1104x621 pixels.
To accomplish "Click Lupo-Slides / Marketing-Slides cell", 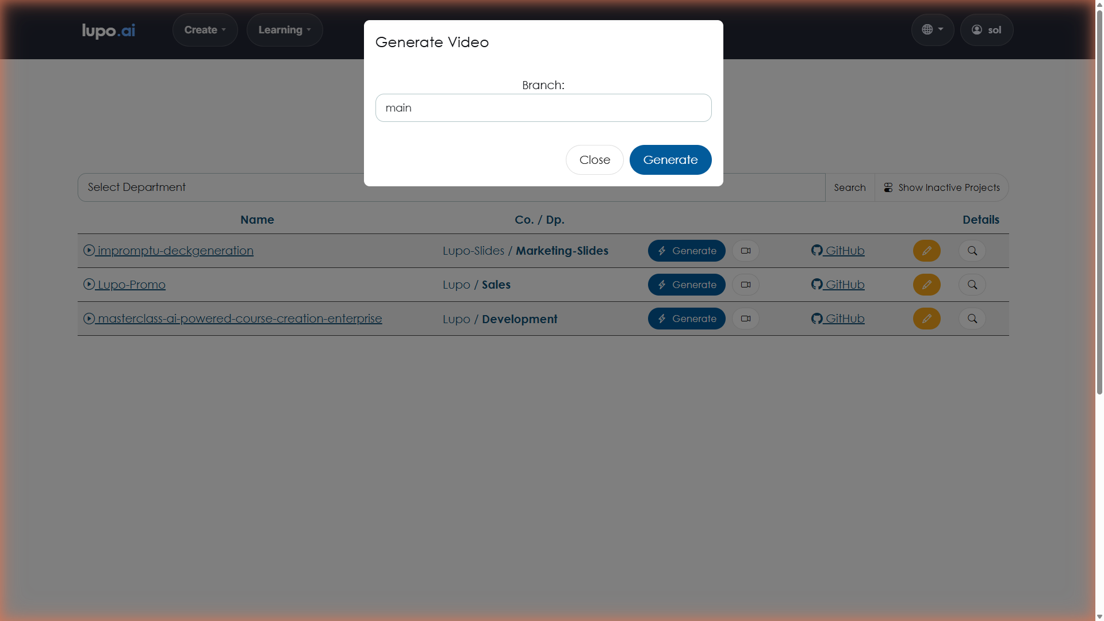I will tap(526, 251).
